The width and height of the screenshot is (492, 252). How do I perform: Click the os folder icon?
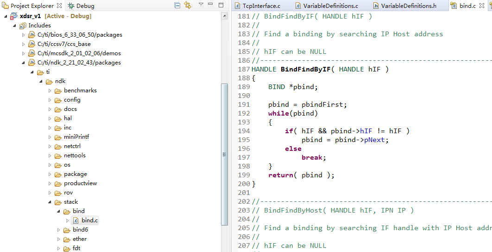pyautogui.click(x=58, y=165)
